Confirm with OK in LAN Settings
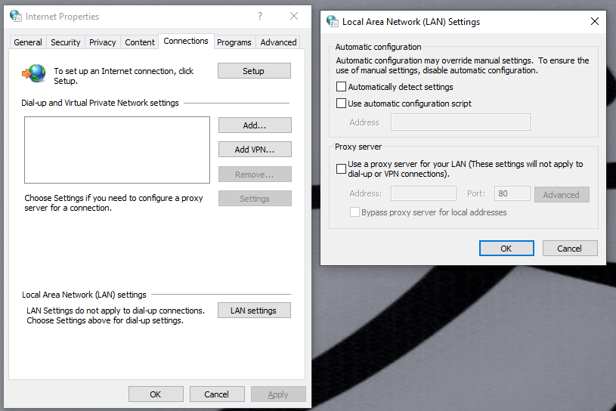 click(x=507, y=248)
